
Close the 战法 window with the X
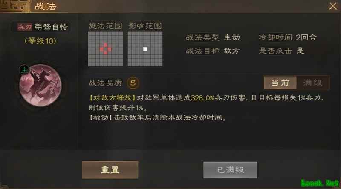(x=333, y=6)
